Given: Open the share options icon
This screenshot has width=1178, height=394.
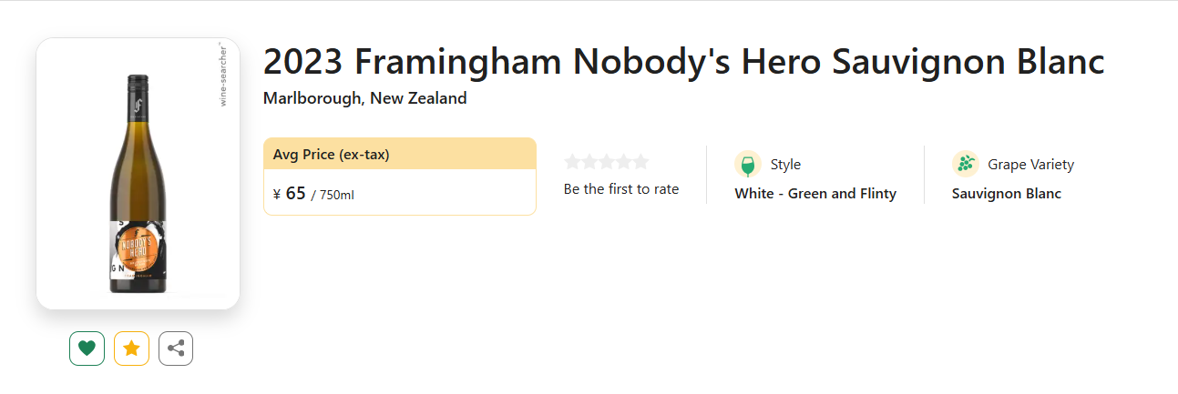Looking at the screenshot, I should click(x=176, y=348).
